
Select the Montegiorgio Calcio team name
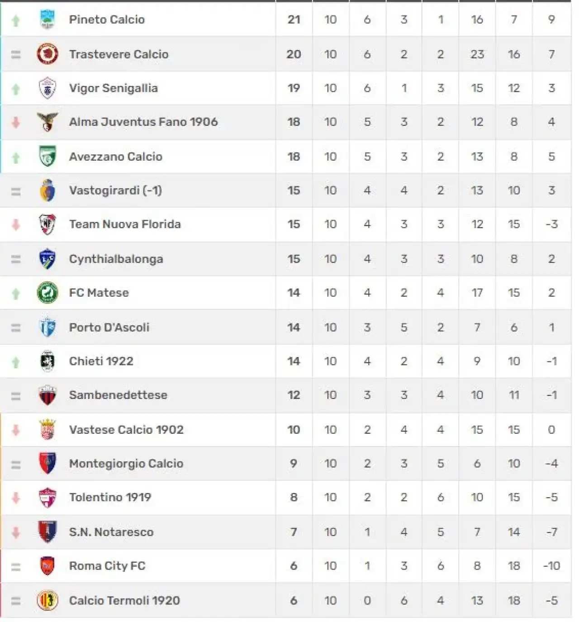click(126, 464)
